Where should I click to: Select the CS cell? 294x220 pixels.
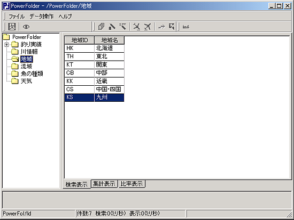pyautogui.click(x=79, y=89)
